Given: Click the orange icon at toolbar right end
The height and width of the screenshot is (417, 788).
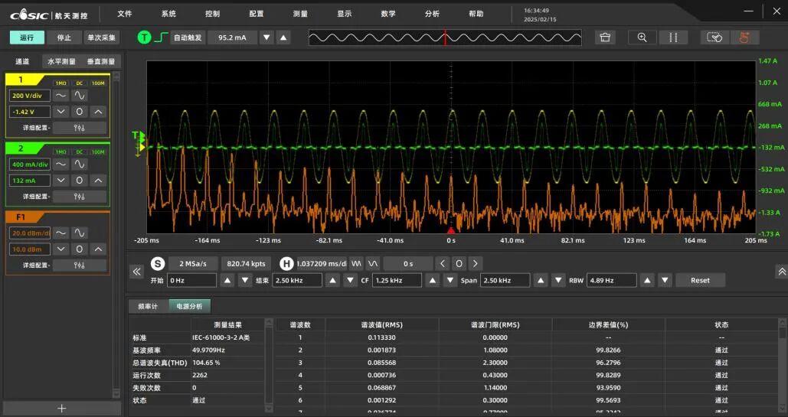Looking at the screenshot, I should click(x=744, y=37).
